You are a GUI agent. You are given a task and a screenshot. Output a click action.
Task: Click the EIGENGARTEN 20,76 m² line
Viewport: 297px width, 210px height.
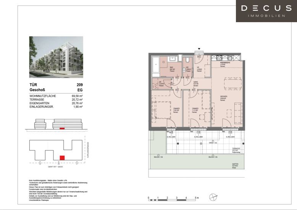coord(56,103)
